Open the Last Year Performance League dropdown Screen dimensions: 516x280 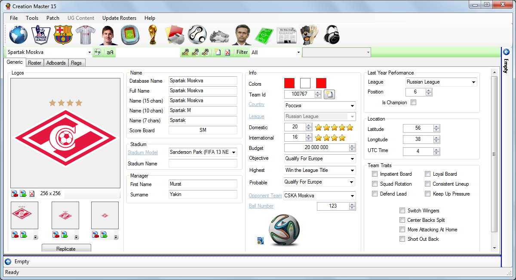coord(473,82)
